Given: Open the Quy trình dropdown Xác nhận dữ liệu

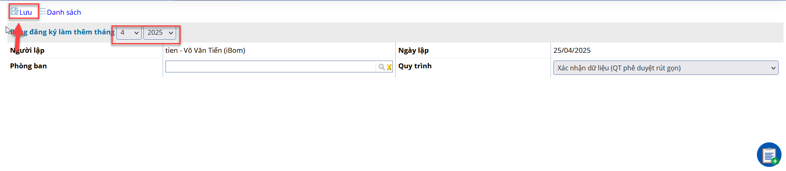Looking at the screenshot, I should click(x=666, y=68).
